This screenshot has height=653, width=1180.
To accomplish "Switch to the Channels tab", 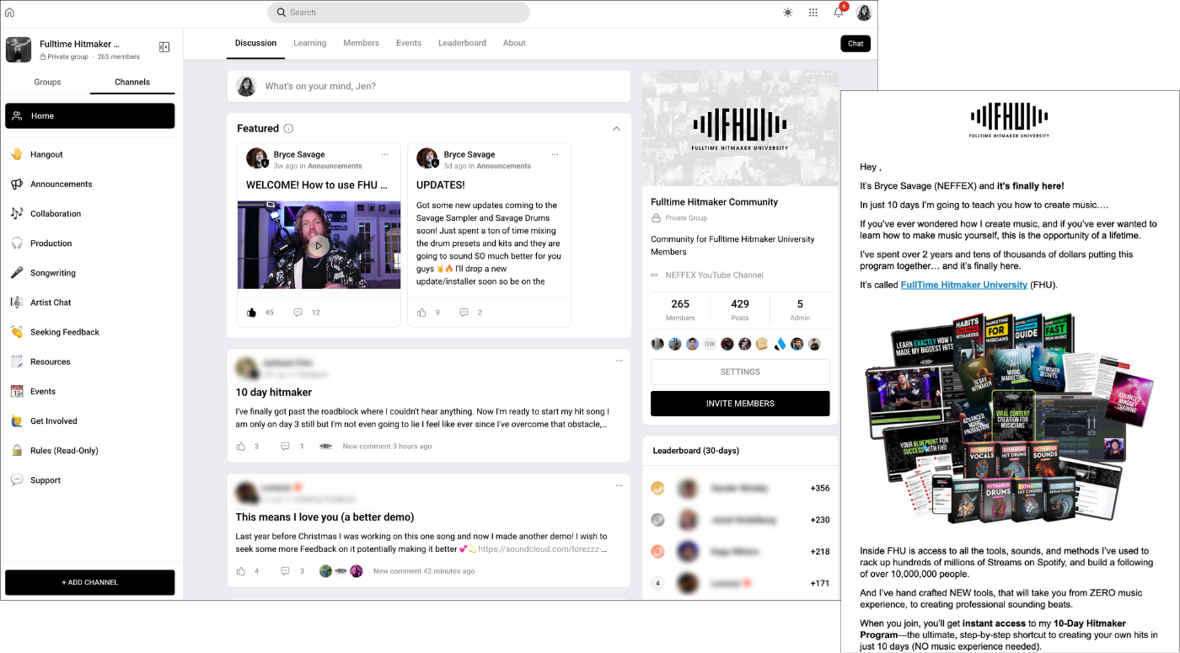I will tap(132, 82).
